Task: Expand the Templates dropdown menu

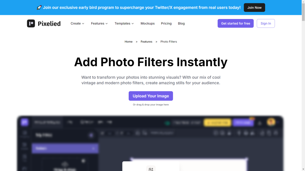Action: (124, 23)
